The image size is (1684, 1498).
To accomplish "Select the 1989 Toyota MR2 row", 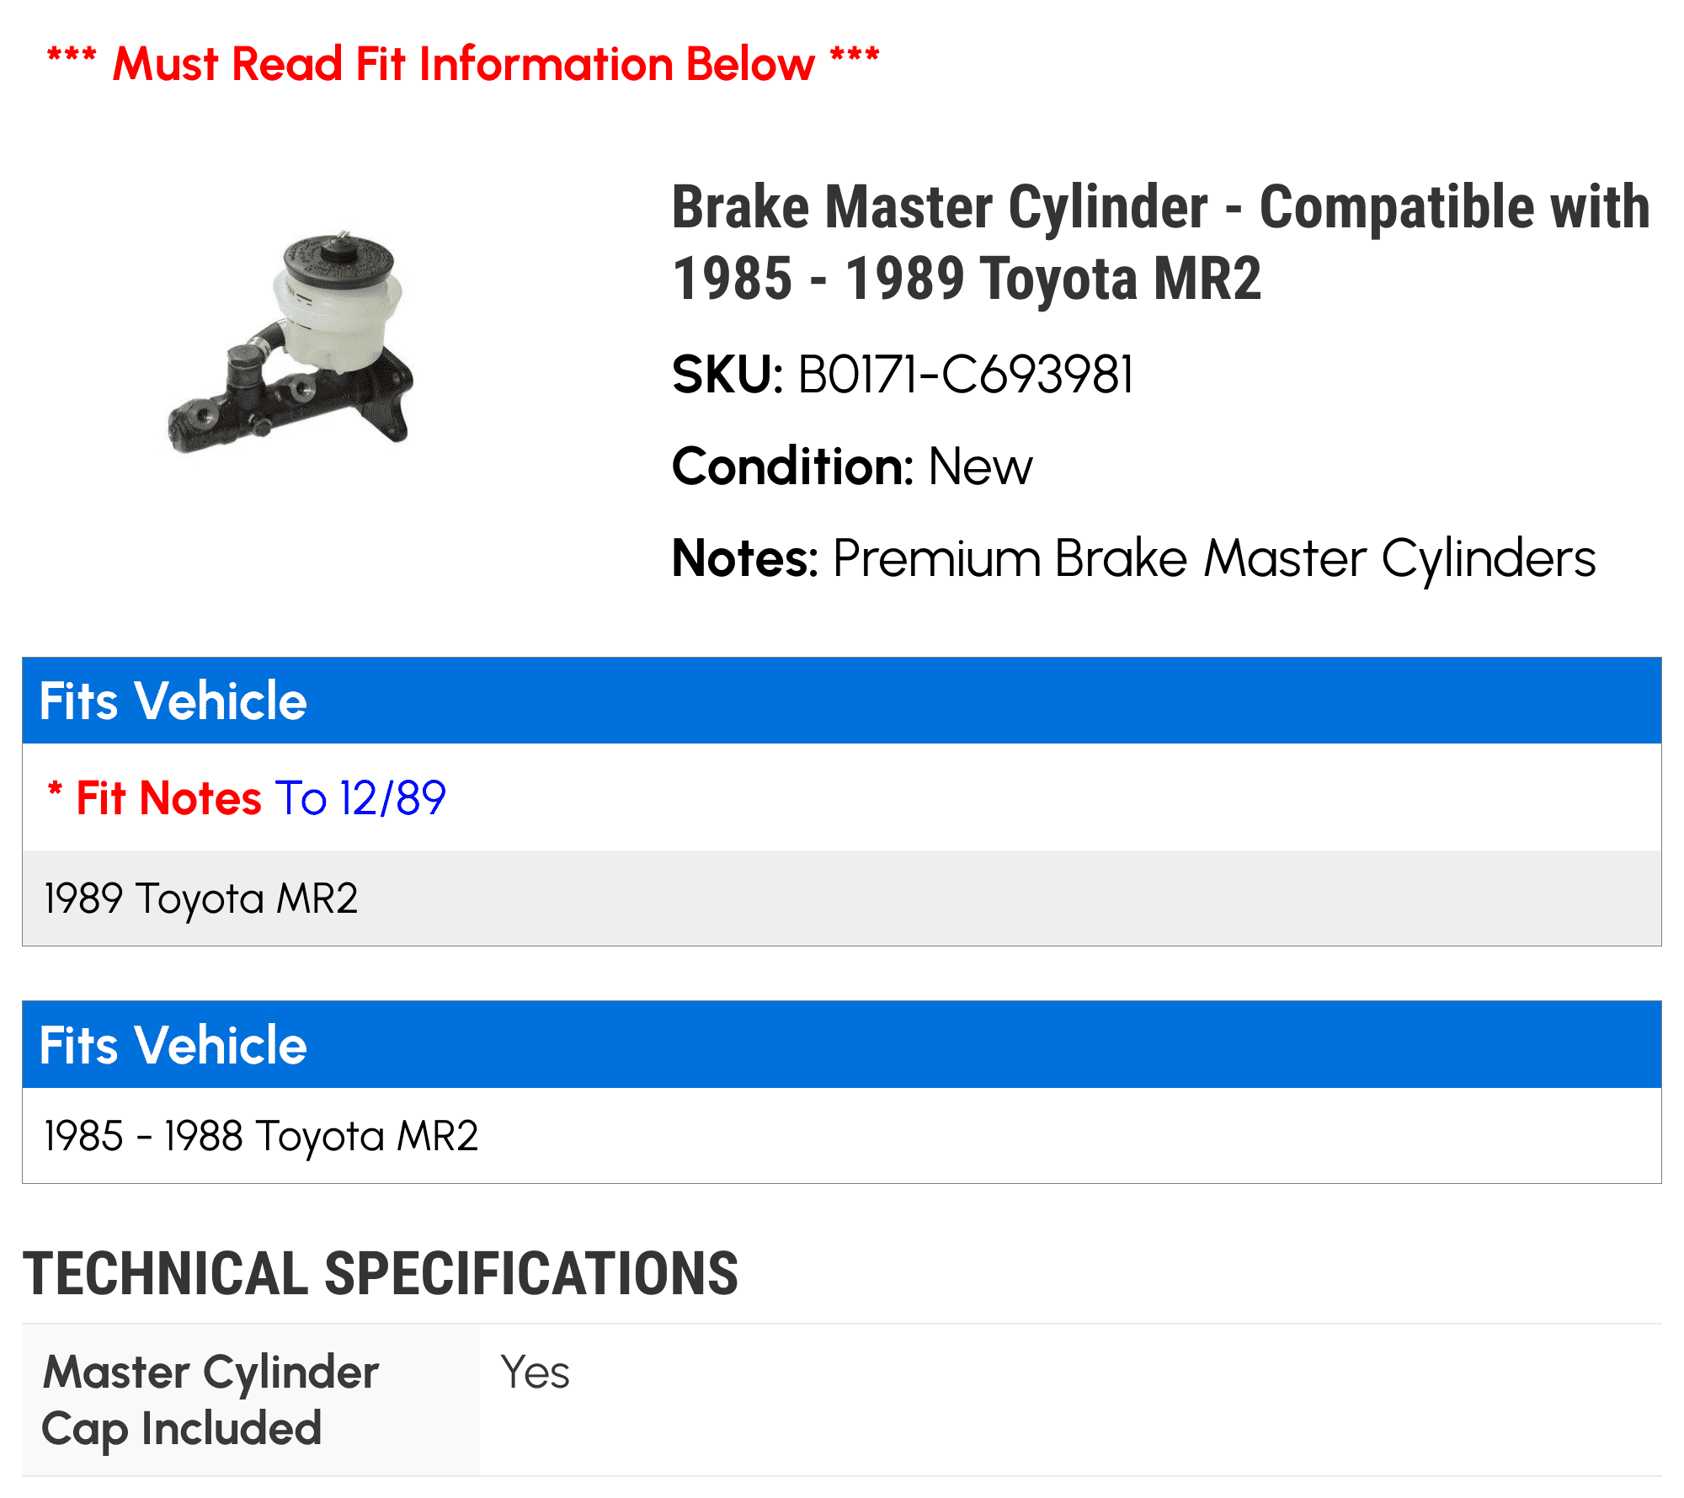I will coord(200,898).
